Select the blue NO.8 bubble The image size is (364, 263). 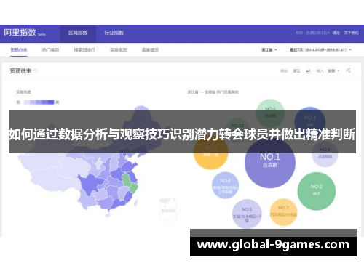click(x=225, y=185)
